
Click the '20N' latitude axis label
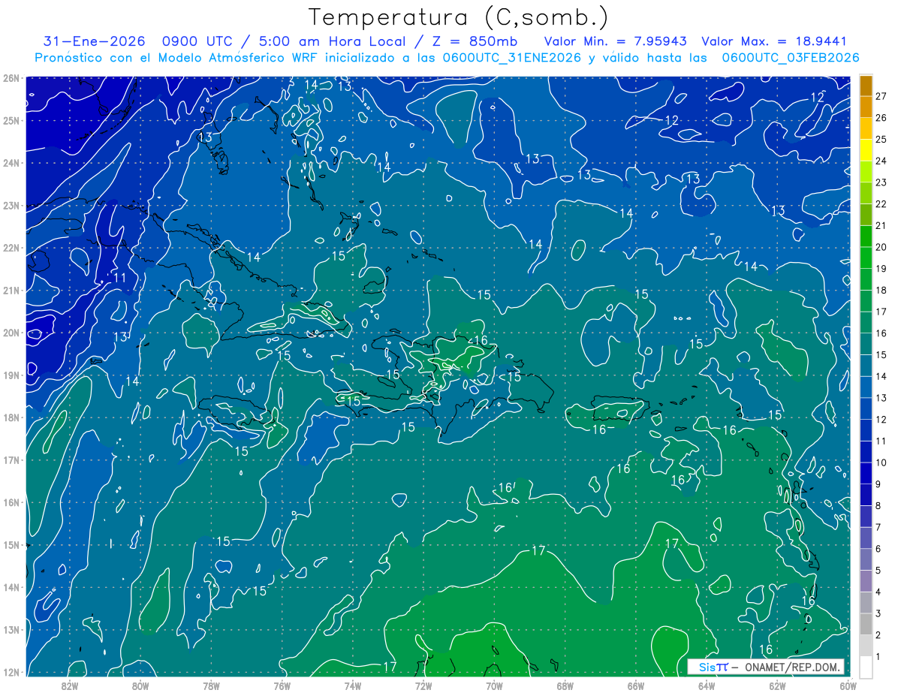[x=11, y=333]
